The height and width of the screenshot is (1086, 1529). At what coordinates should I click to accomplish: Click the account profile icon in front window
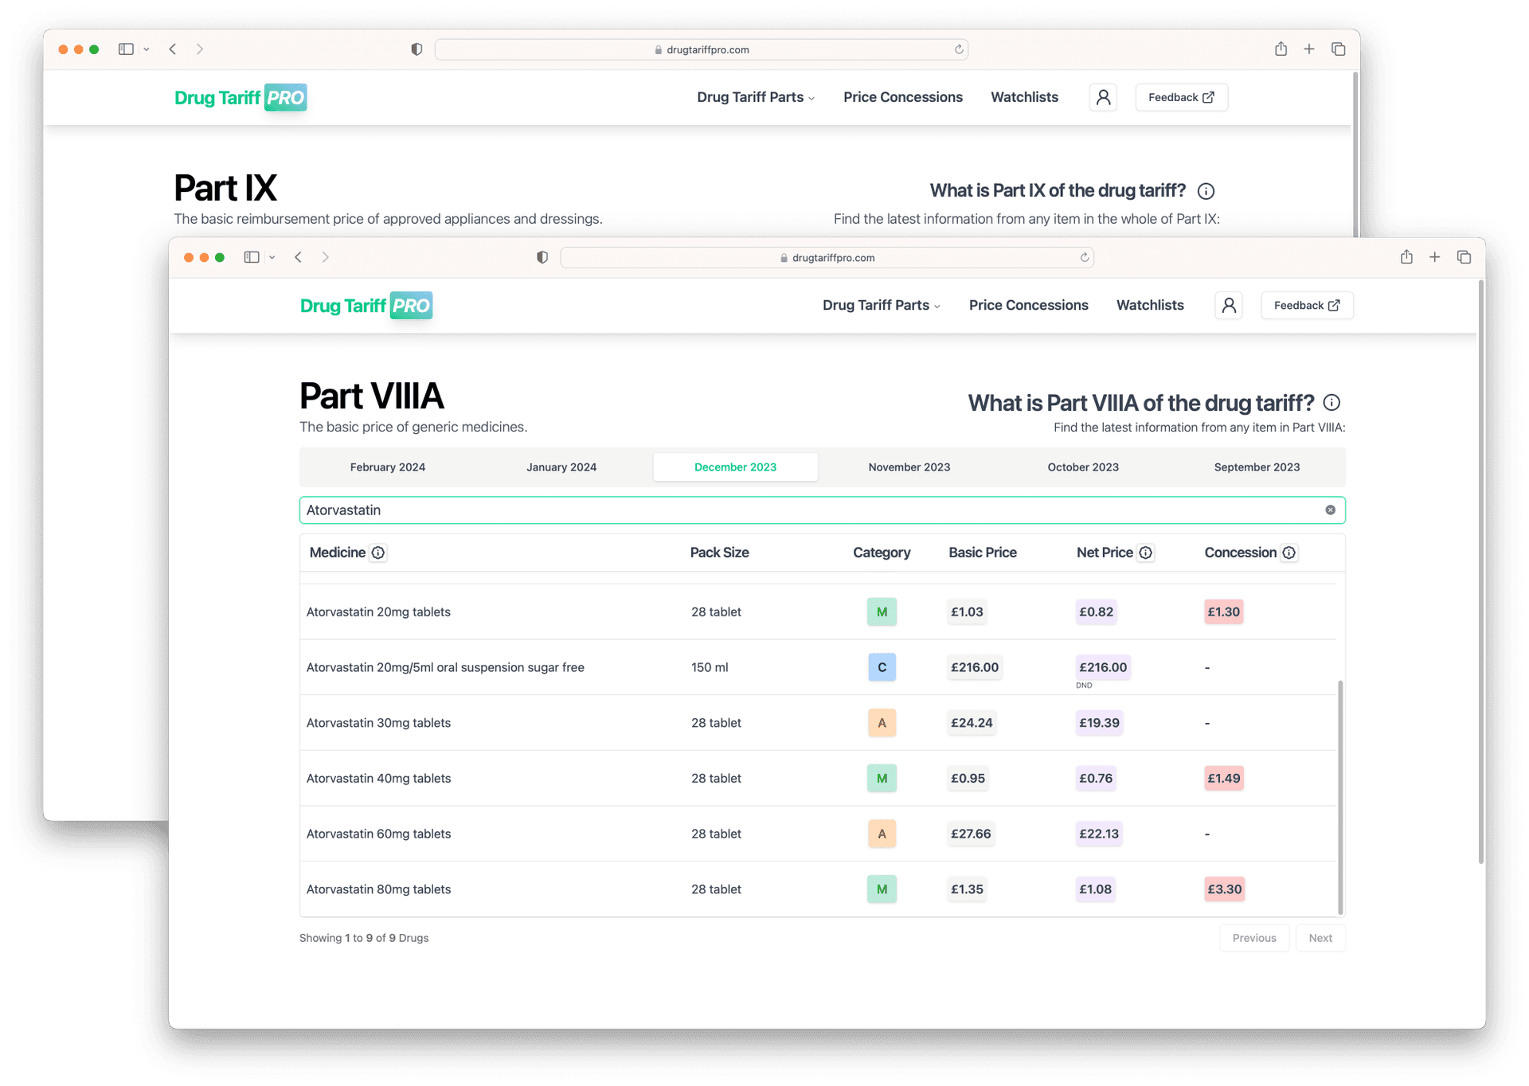pos(1229,306)
